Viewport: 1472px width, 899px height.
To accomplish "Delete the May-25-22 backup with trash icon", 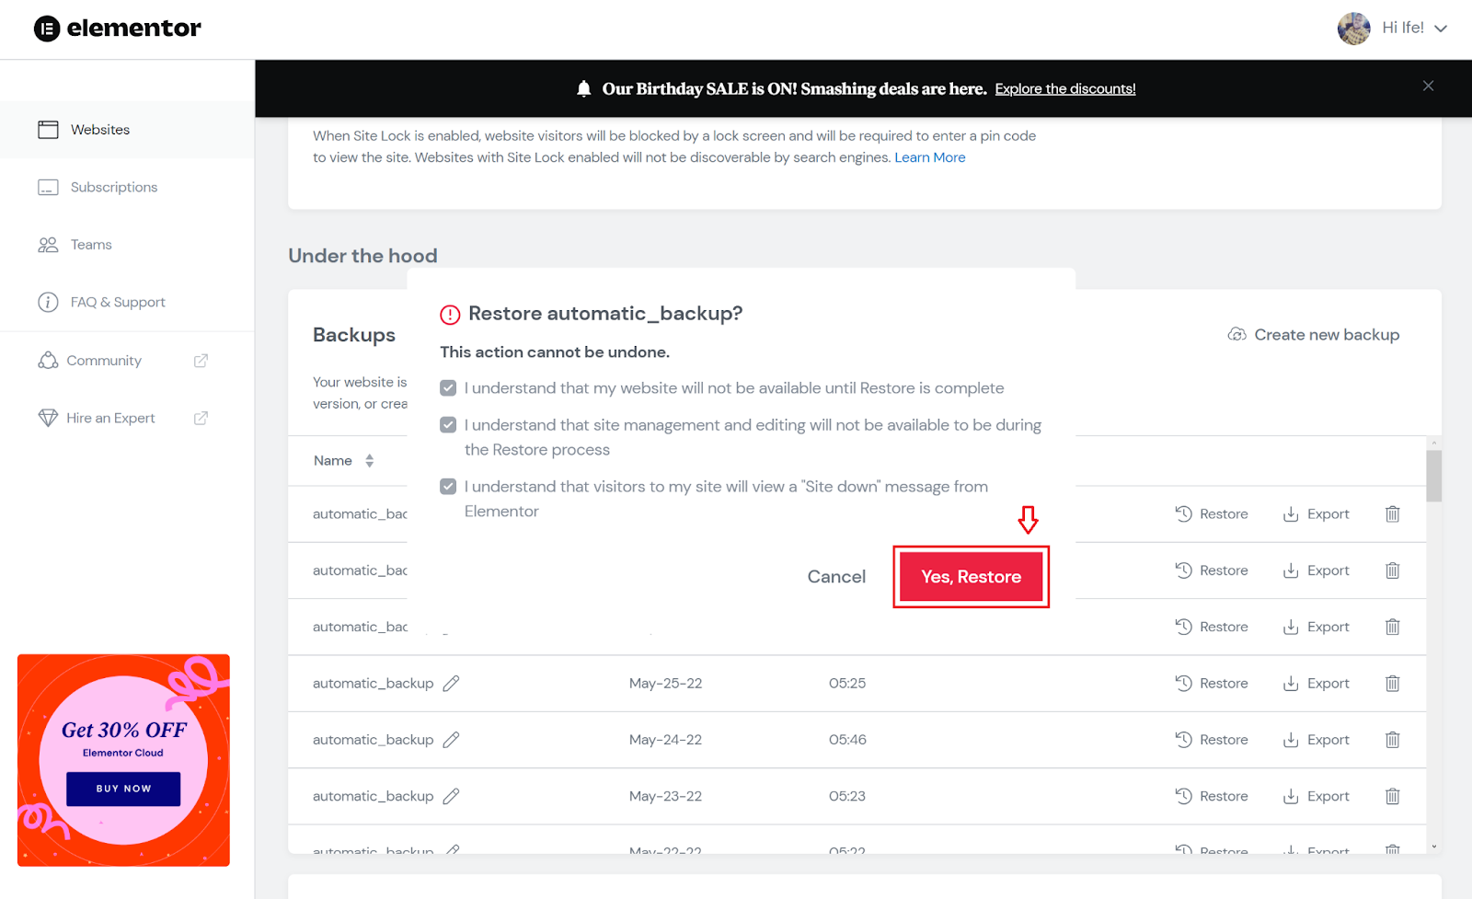I will coord(1393,684).
